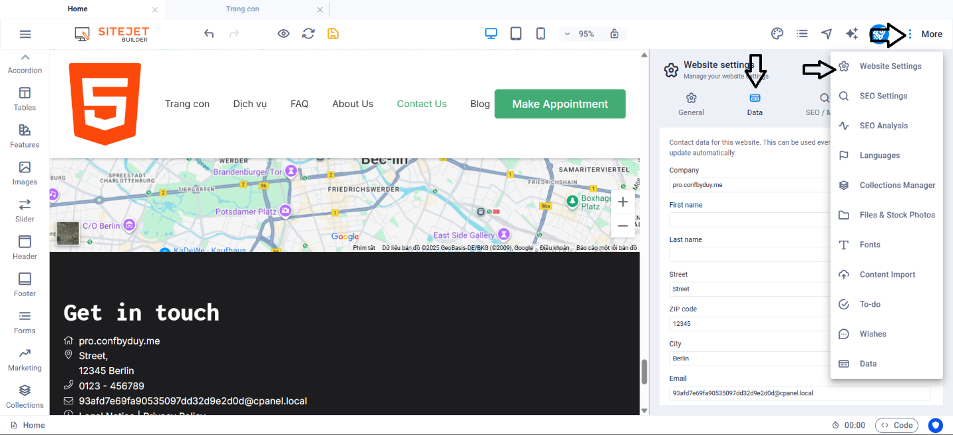
Task: Click the orange save icon
Action: tap(333, 34)
